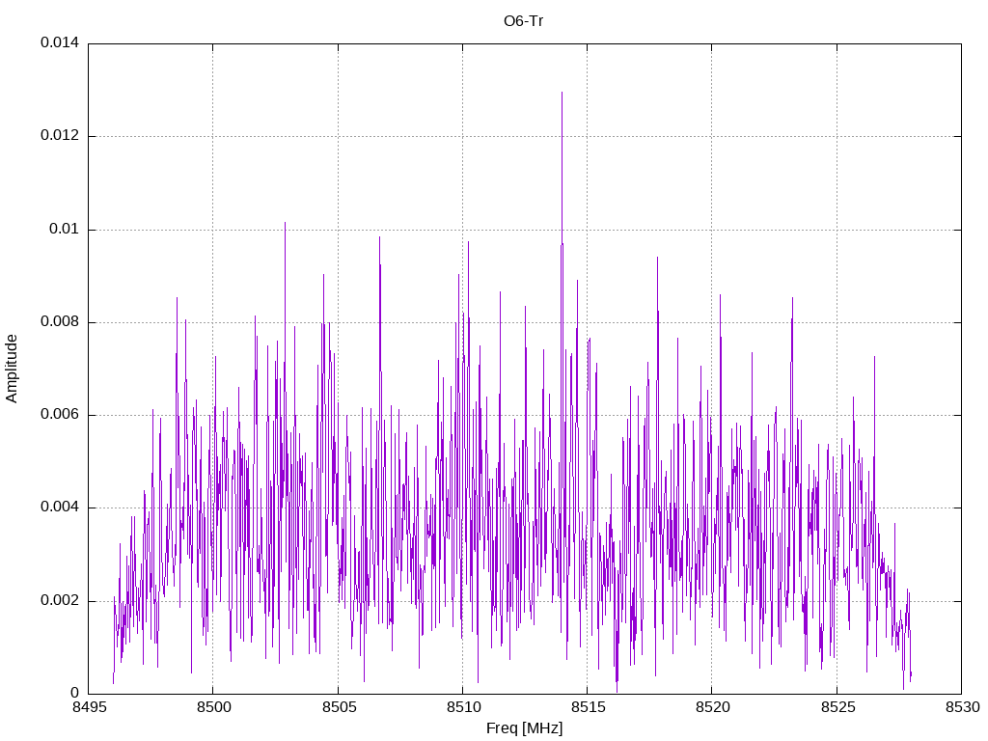Click y-axis tick label 0.014

60,42
